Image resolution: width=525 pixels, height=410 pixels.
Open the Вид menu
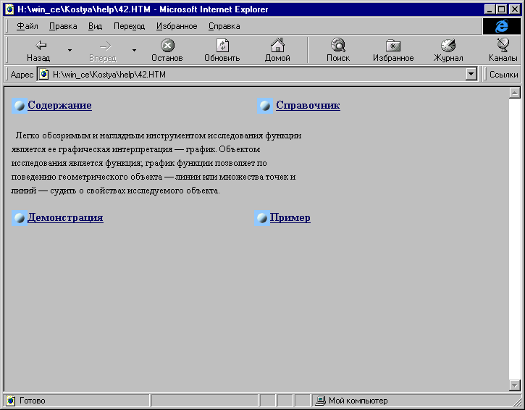[95, 26]
